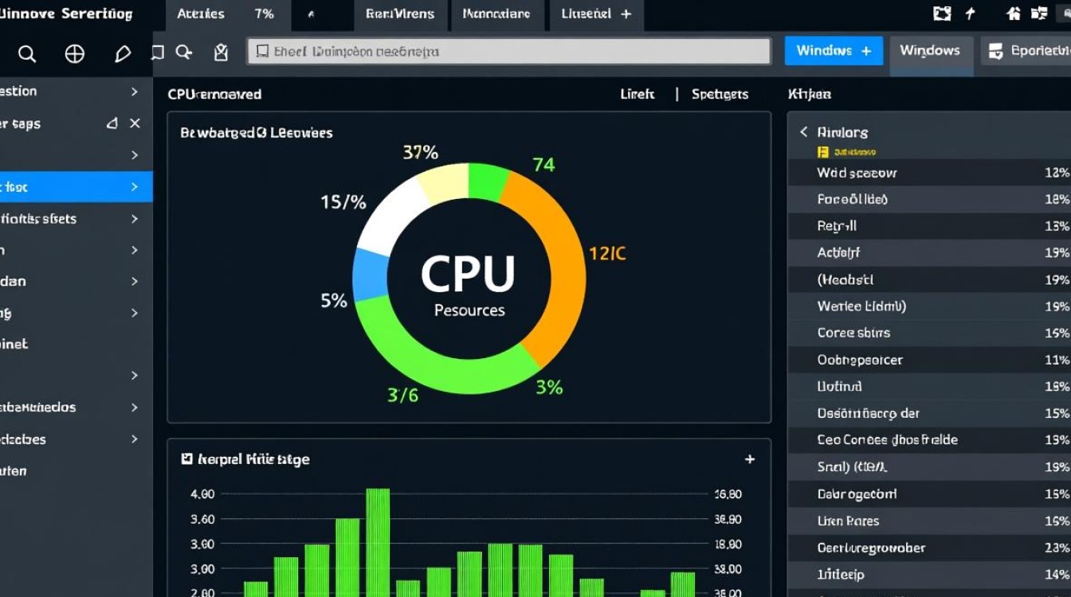Expand the highlighted blue sidebar item chevron

[x=135, y=187]
